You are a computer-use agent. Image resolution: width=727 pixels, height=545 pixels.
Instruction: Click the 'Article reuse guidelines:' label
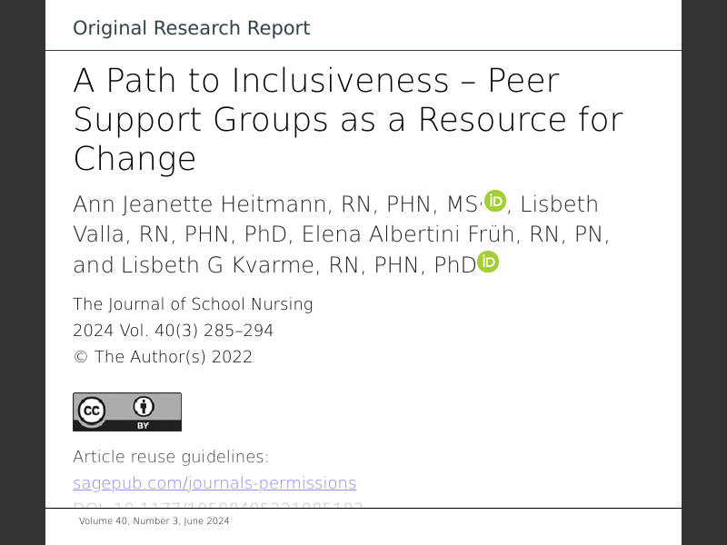[x=171, y=456]
